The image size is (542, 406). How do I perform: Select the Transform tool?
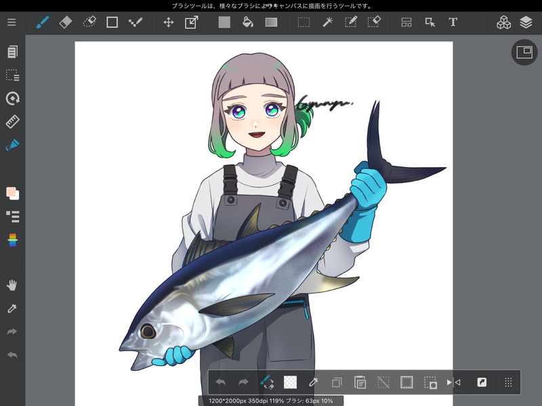click(192, 22)
